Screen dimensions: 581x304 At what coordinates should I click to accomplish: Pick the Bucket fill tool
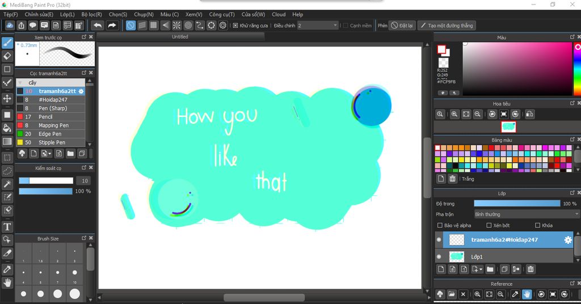tap(7, 128)
